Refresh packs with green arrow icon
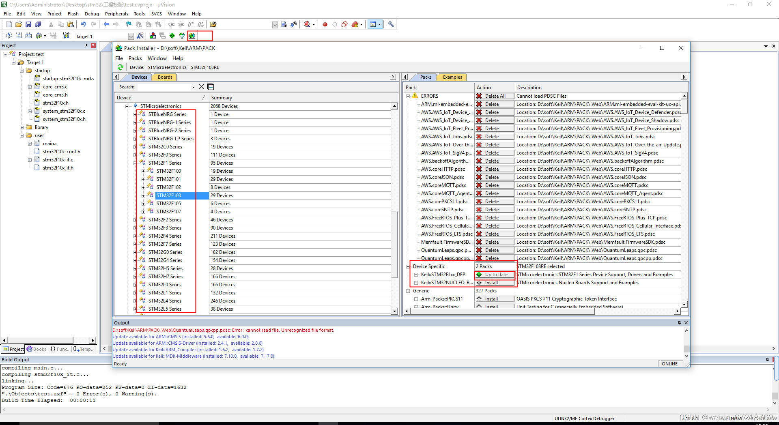 [x=121, y=67]
